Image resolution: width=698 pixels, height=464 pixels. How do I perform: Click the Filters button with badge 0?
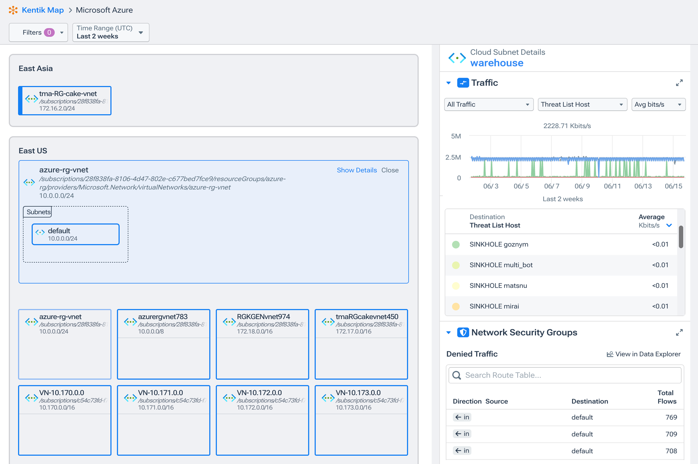click(x=39, y=32)
